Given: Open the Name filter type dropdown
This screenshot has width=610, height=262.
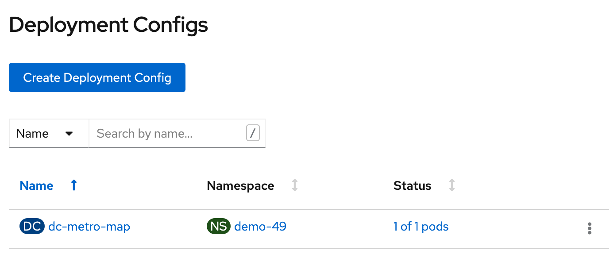Looking at the screenshot, I should (x=44, y=133).
